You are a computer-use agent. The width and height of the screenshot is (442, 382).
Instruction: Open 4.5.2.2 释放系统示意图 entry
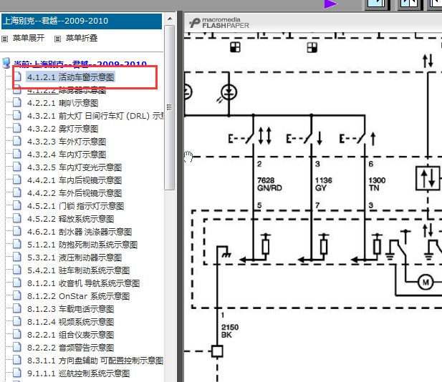tap(70, 219)
